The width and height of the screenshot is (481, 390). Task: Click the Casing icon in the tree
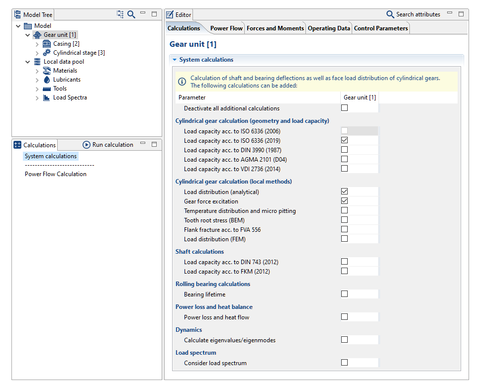pos(47,43)
